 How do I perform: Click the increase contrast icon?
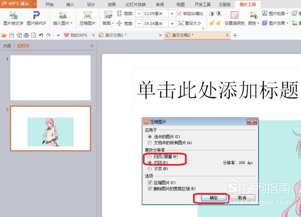click(211, 13)
